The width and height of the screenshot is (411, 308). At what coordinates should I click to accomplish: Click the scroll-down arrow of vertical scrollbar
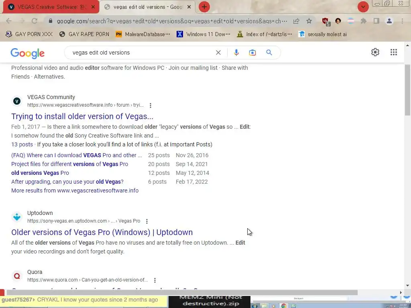tap(407, 286)
